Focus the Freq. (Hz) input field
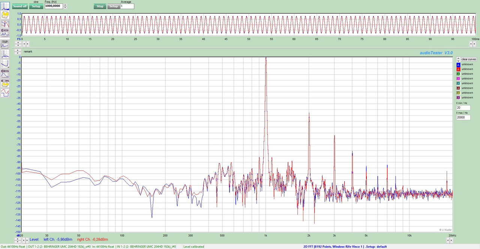This screenshot has height=249, width=480. [54, 6]
